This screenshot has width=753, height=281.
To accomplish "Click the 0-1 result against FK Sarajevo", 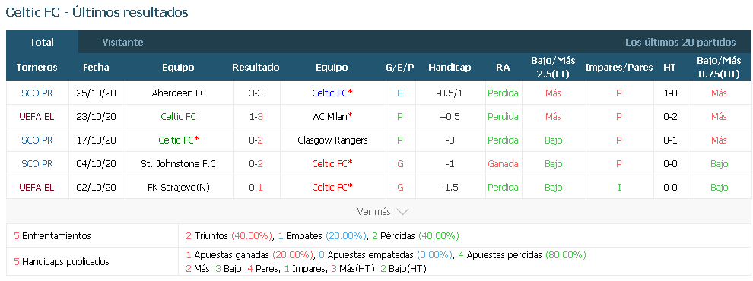I will tap(256, 187).
